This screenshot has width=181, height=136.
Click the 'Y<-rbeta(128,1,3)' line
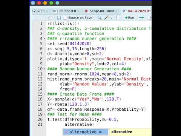[68, 104]
